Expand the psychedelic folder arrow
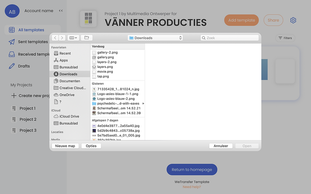The height and width of the screenshot is (194, 311). coord(143,103)
